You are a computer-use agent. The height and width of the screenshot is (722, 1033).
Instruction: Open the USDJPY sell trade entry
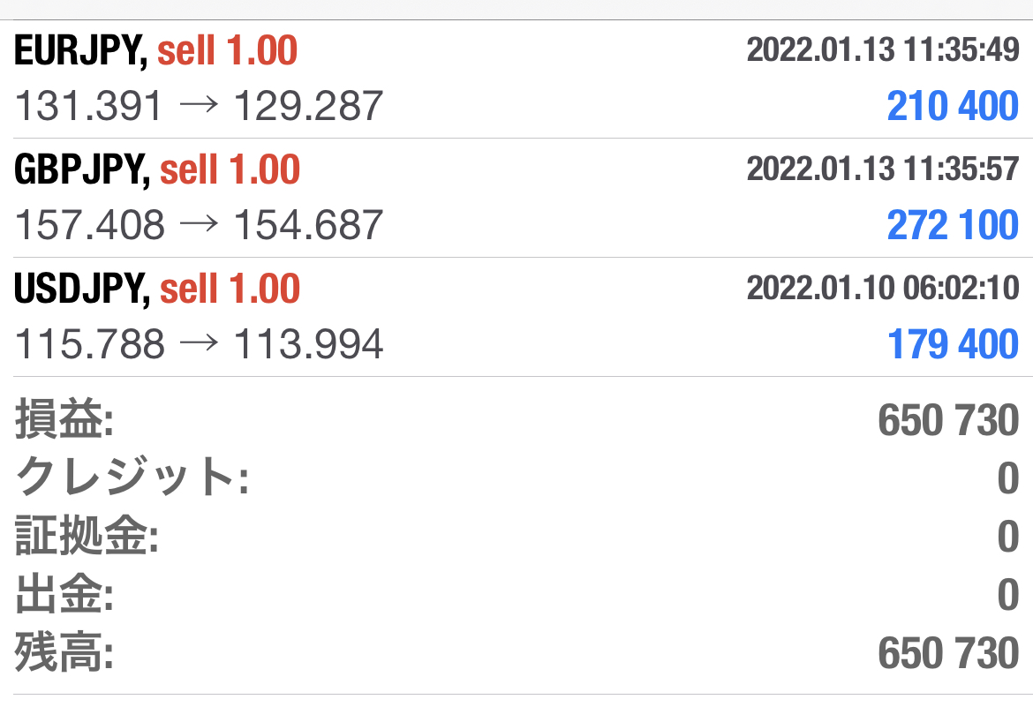[157, 289]
